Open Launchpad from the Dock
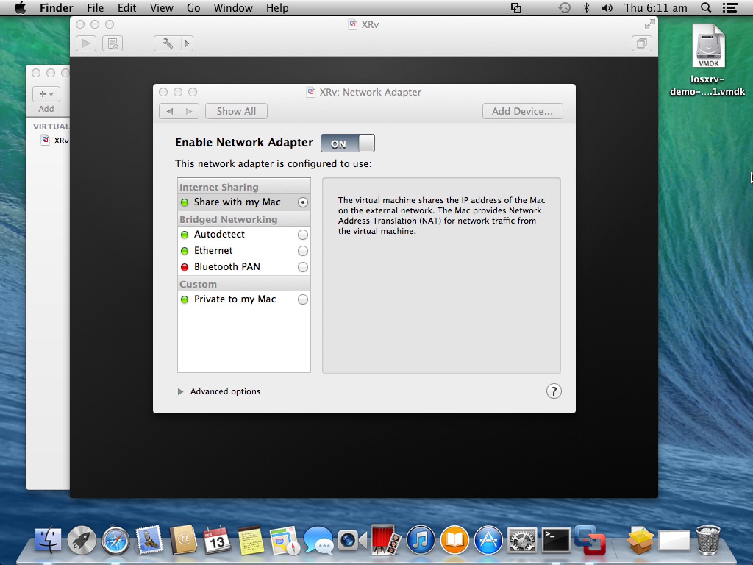This screenshot has width=753, height=565. pos(82,540)
